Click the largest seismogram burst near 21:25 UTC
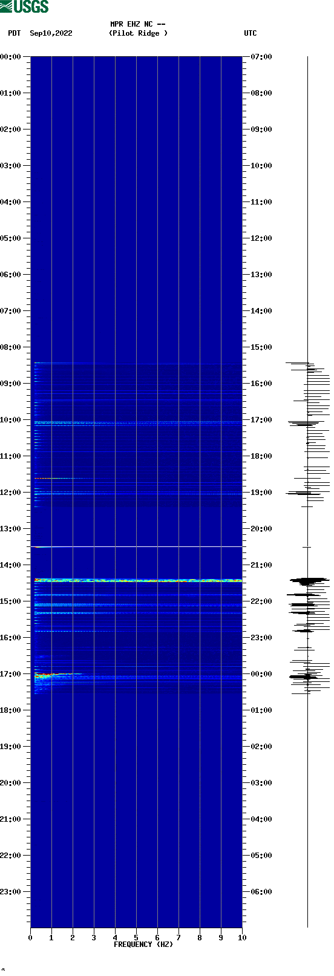The image size is (334, 976). click(309, 581)
